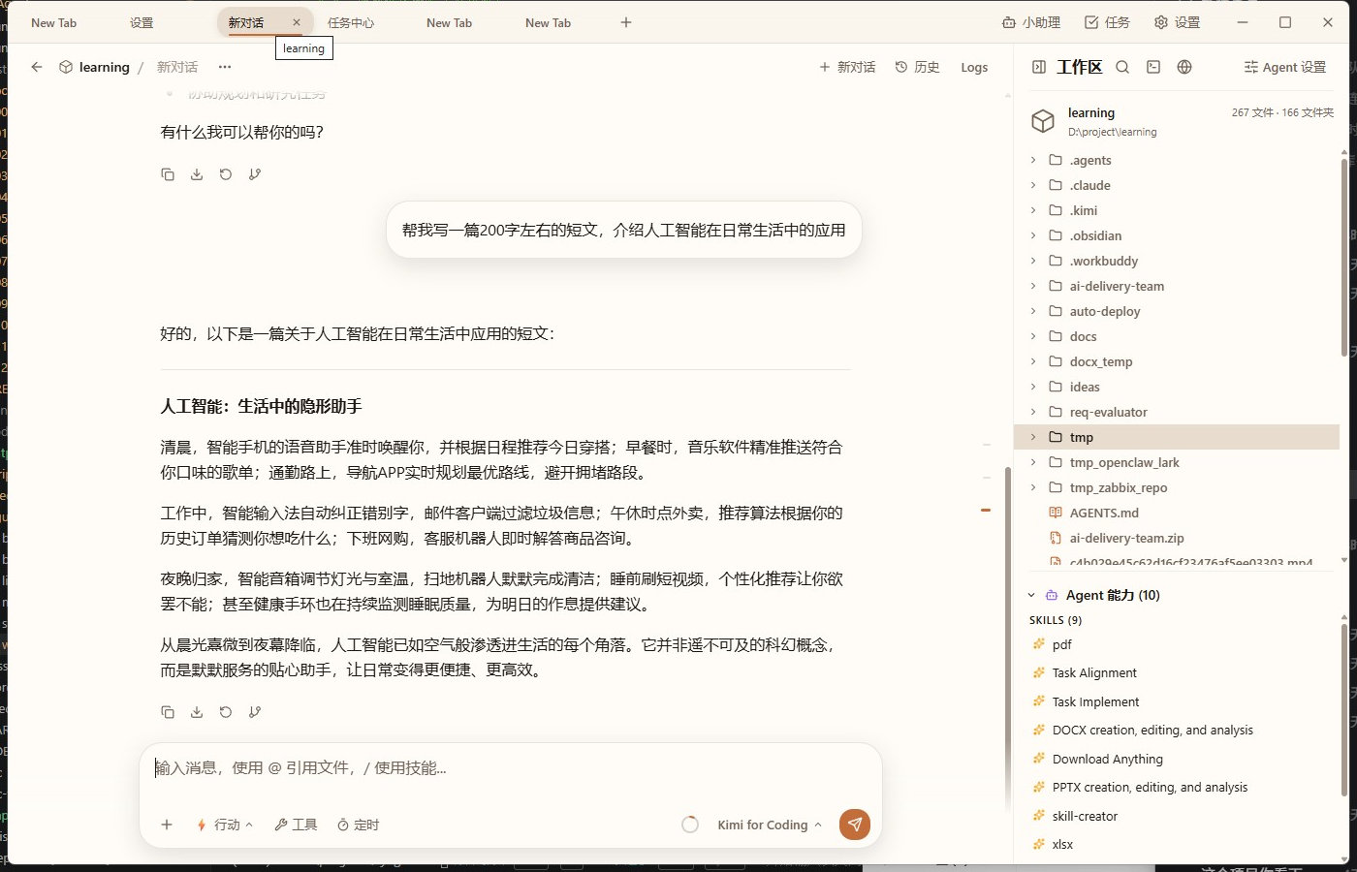This screenshot has height=872, width=1357.
Task: Add attachment with the plus icon
Action: [x=167, y=825]
